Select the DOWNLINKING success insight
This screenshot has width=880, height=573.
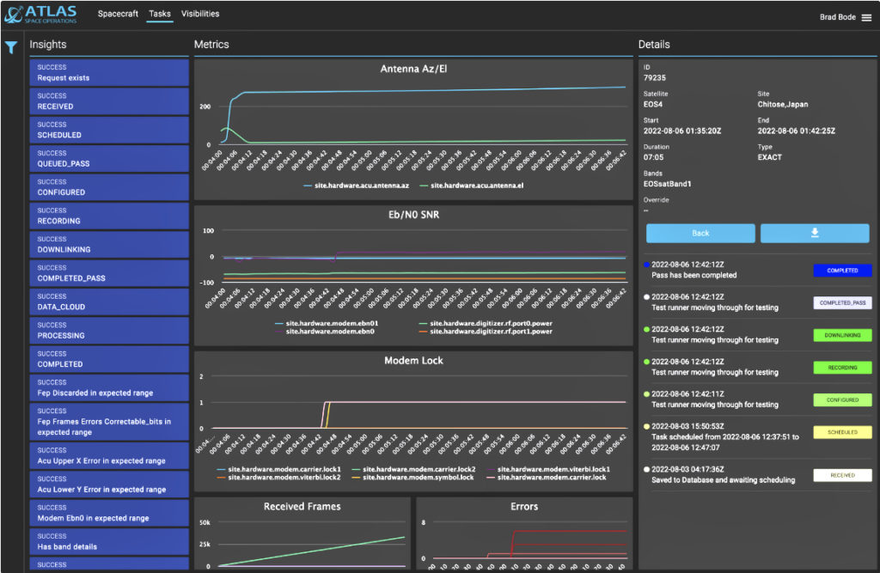click(x=109, y=245)
